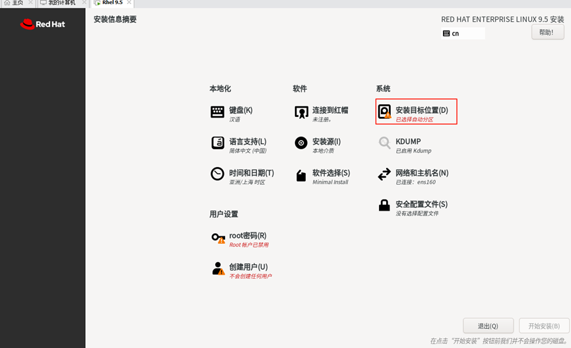Image resolution: width=571 pixels, height=348 pixels.
Task: Open the software selection (软件选择) package icon
Action: (x=301, y=176)
